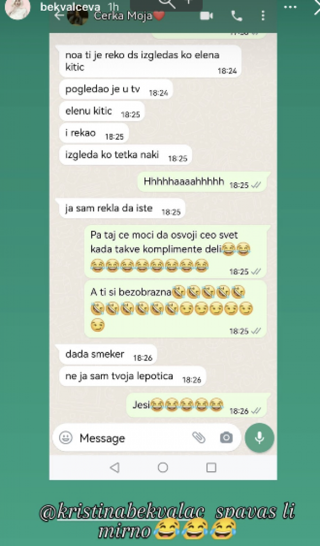
Task: Open the bekvalceva username link
Action: click(x=70, y=7)
